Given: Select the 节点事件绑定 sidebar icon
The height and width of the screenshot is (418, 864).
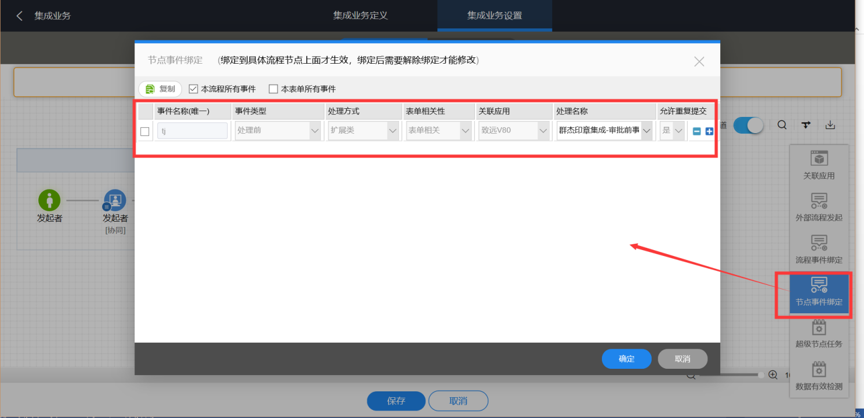Looking at the screenshot, I should tap(819, 291).
